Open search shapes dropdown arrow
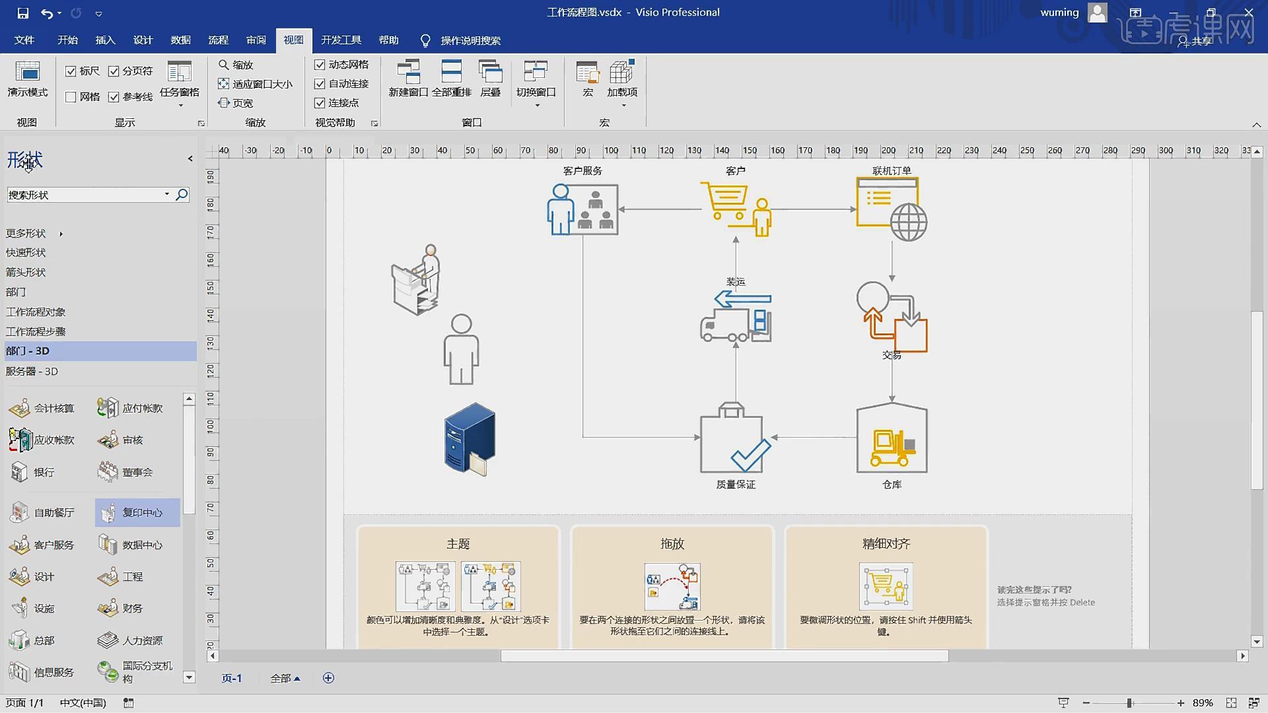Screen dimensions: 1268x713 pos(166,195)
